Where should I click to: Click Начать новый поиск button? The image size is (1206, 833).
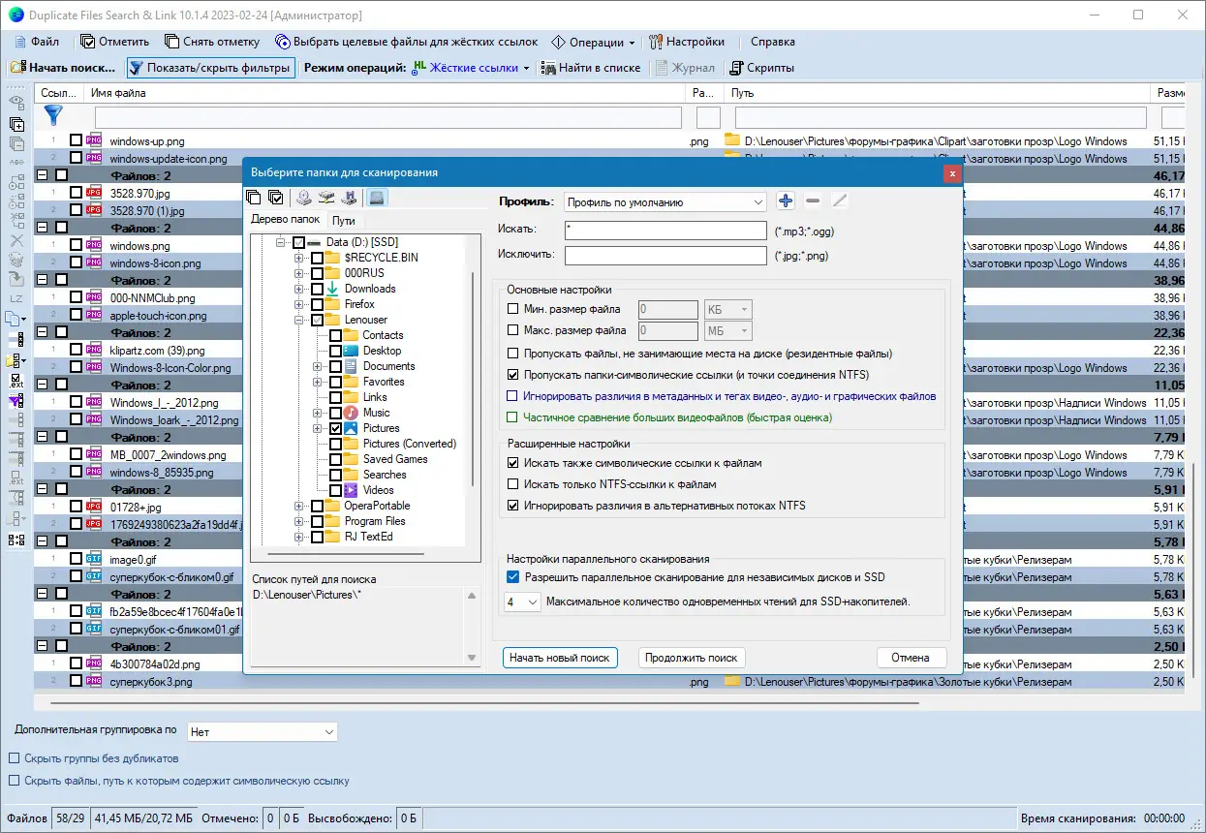click(560, 657)
